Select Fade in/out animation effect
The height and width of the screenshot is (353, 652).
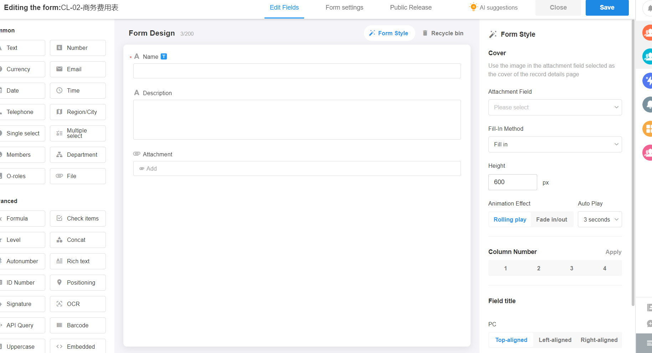click(551, 219)
